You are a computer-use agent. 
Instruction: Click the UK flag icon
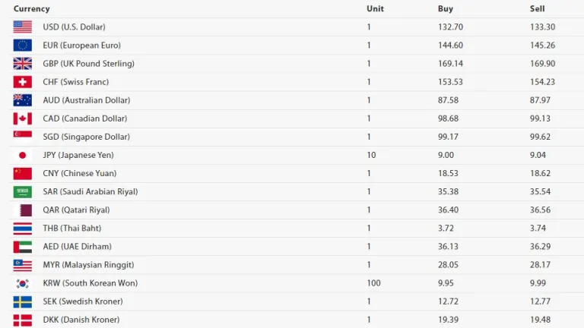(x=22, y=63)
